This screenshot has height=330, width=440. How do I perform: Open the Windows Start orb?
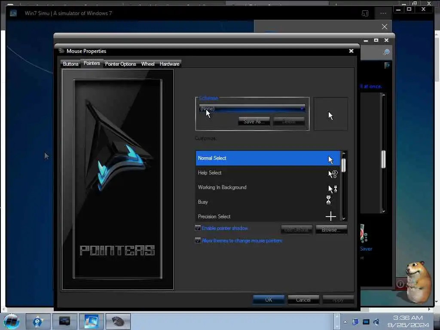click(x=12, y=321)
